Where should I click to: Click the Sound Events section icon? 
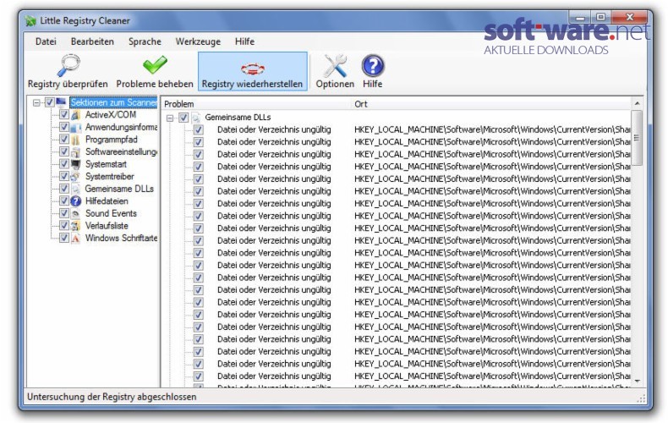(76, 214)
